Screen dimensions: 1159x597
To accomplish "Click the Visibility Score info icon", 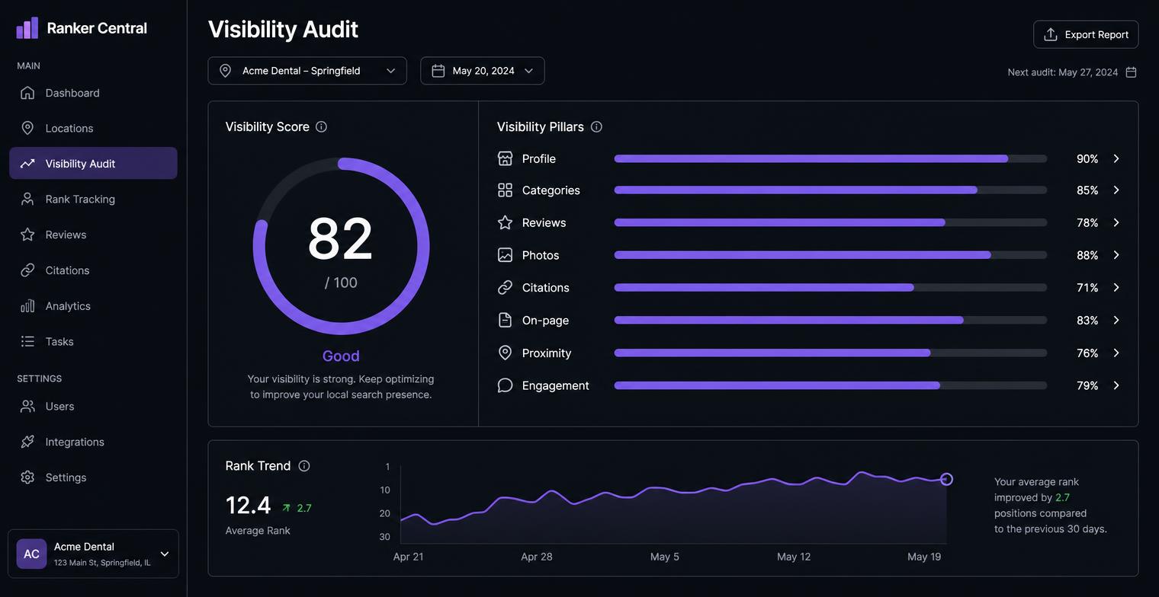I will (321, 127).
